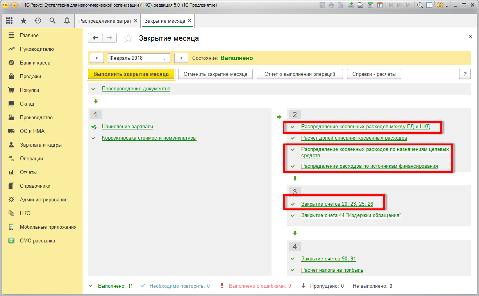Click the zoom magnifier icon in title bar
Viewport: 479px width, 296px height.
click(x=420, y=5)
